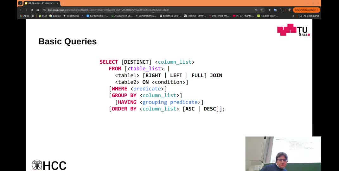Open the browser home page
Image resolution: width=339 pixels, height=171 pixels.
click(38, 10)
